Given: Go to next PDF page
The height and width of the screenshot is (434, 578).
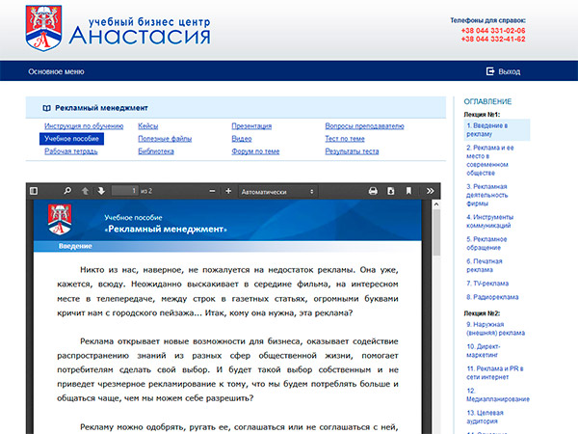Looking at the screenshot, I should [100, 191].
